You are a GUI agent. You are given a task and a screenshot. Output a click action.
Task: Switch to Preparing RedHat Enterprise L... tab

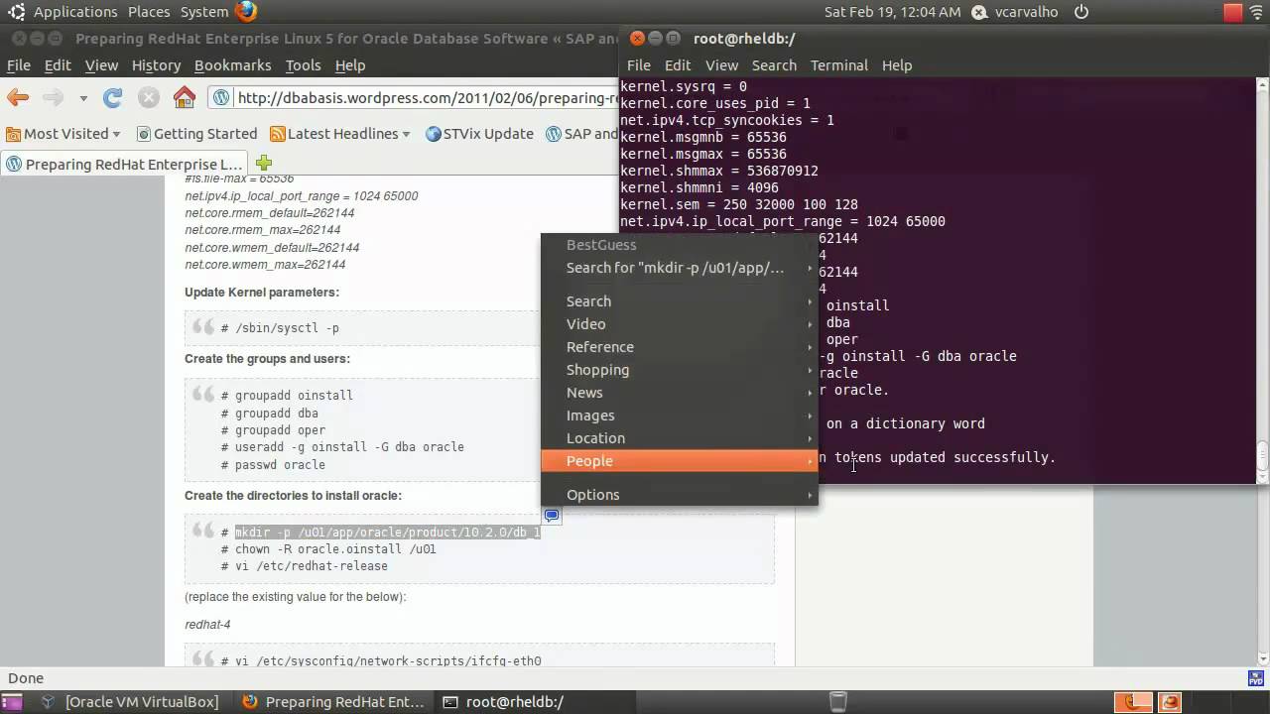pyautogui.click(x=125, y=164)
